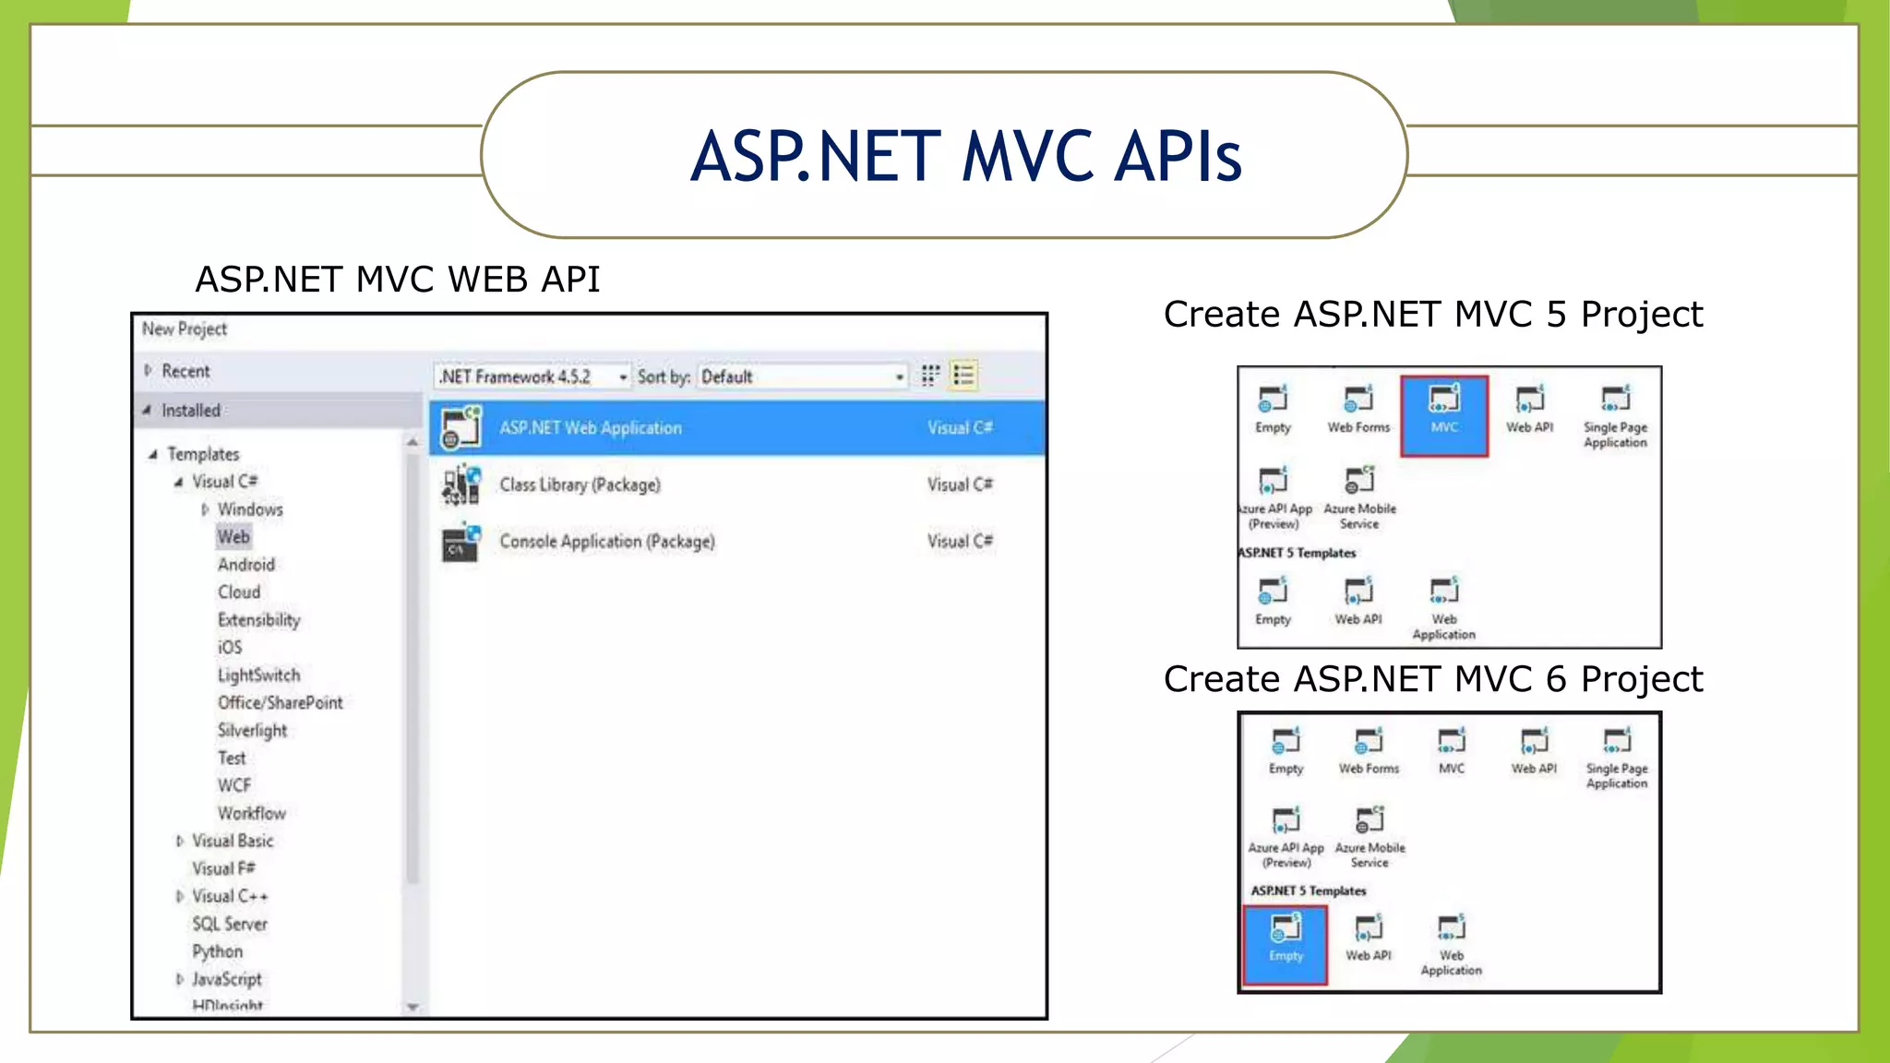Image resolution: width=1890 pixels, height=1063 pixels.
Task: Select Azure API App (Preview) in MVC 5 panel
Action: [1274, 498]
